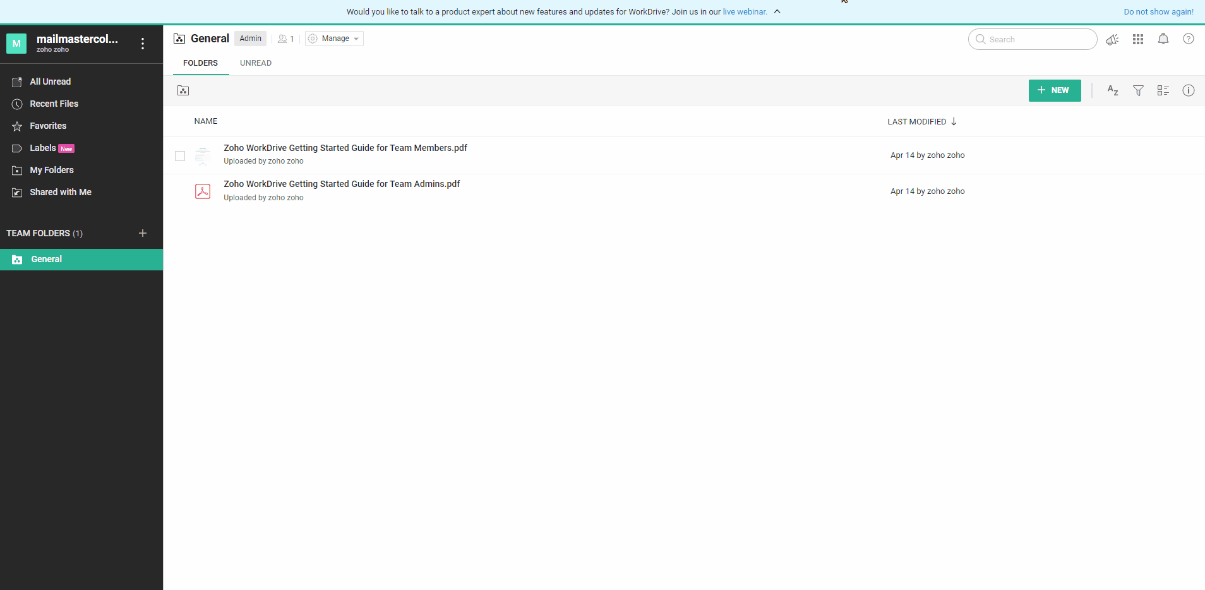Click the NEW button
The width and height of the screenshot is (1205, 590).
pyautogui.click(x=1055, y=90)
